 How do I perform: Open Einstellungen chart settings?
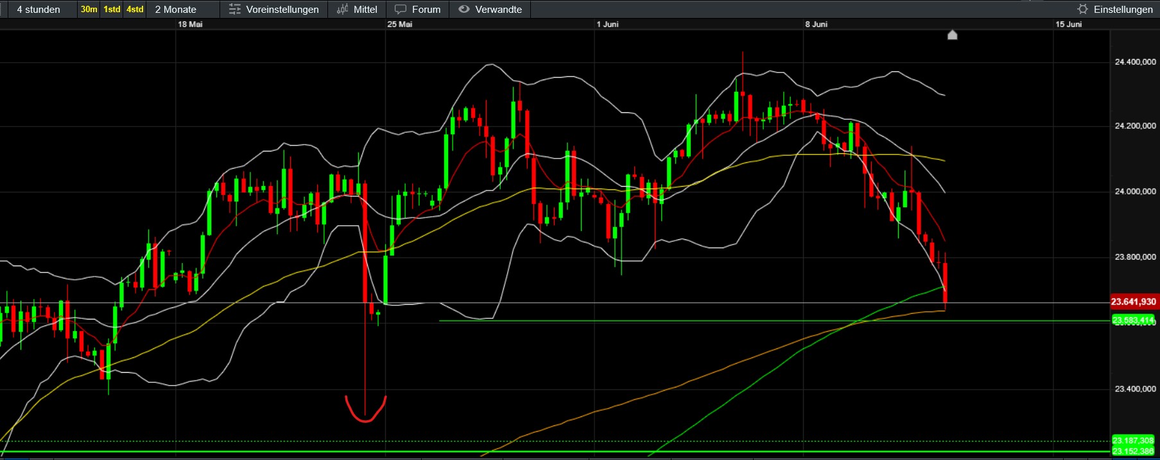(x=1115, y=10)
